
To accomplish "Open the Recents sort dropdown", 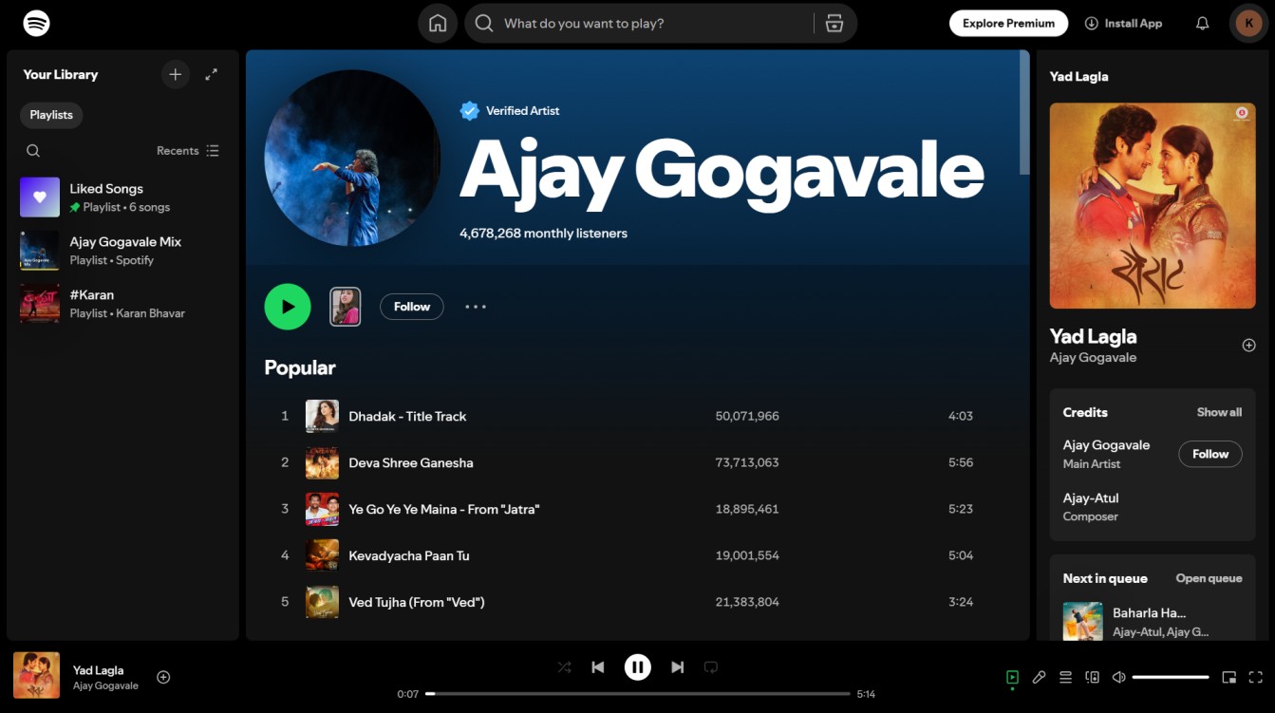I will pos(188,151).
